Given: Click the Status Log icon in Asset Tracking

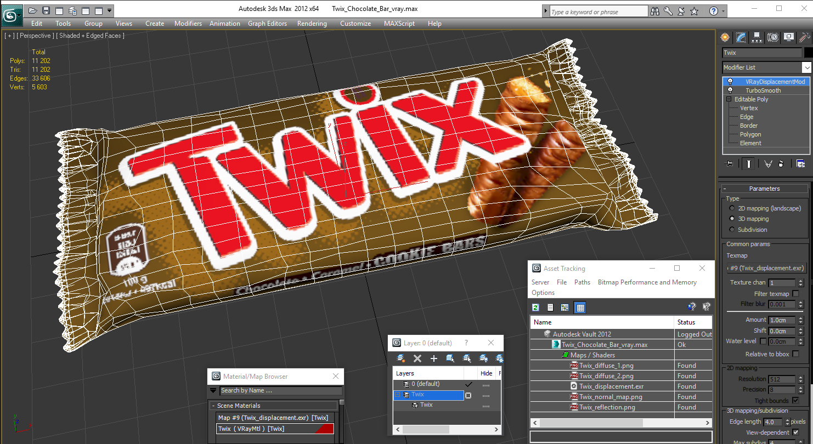Looking at the screenshot, I should [550, 308].
